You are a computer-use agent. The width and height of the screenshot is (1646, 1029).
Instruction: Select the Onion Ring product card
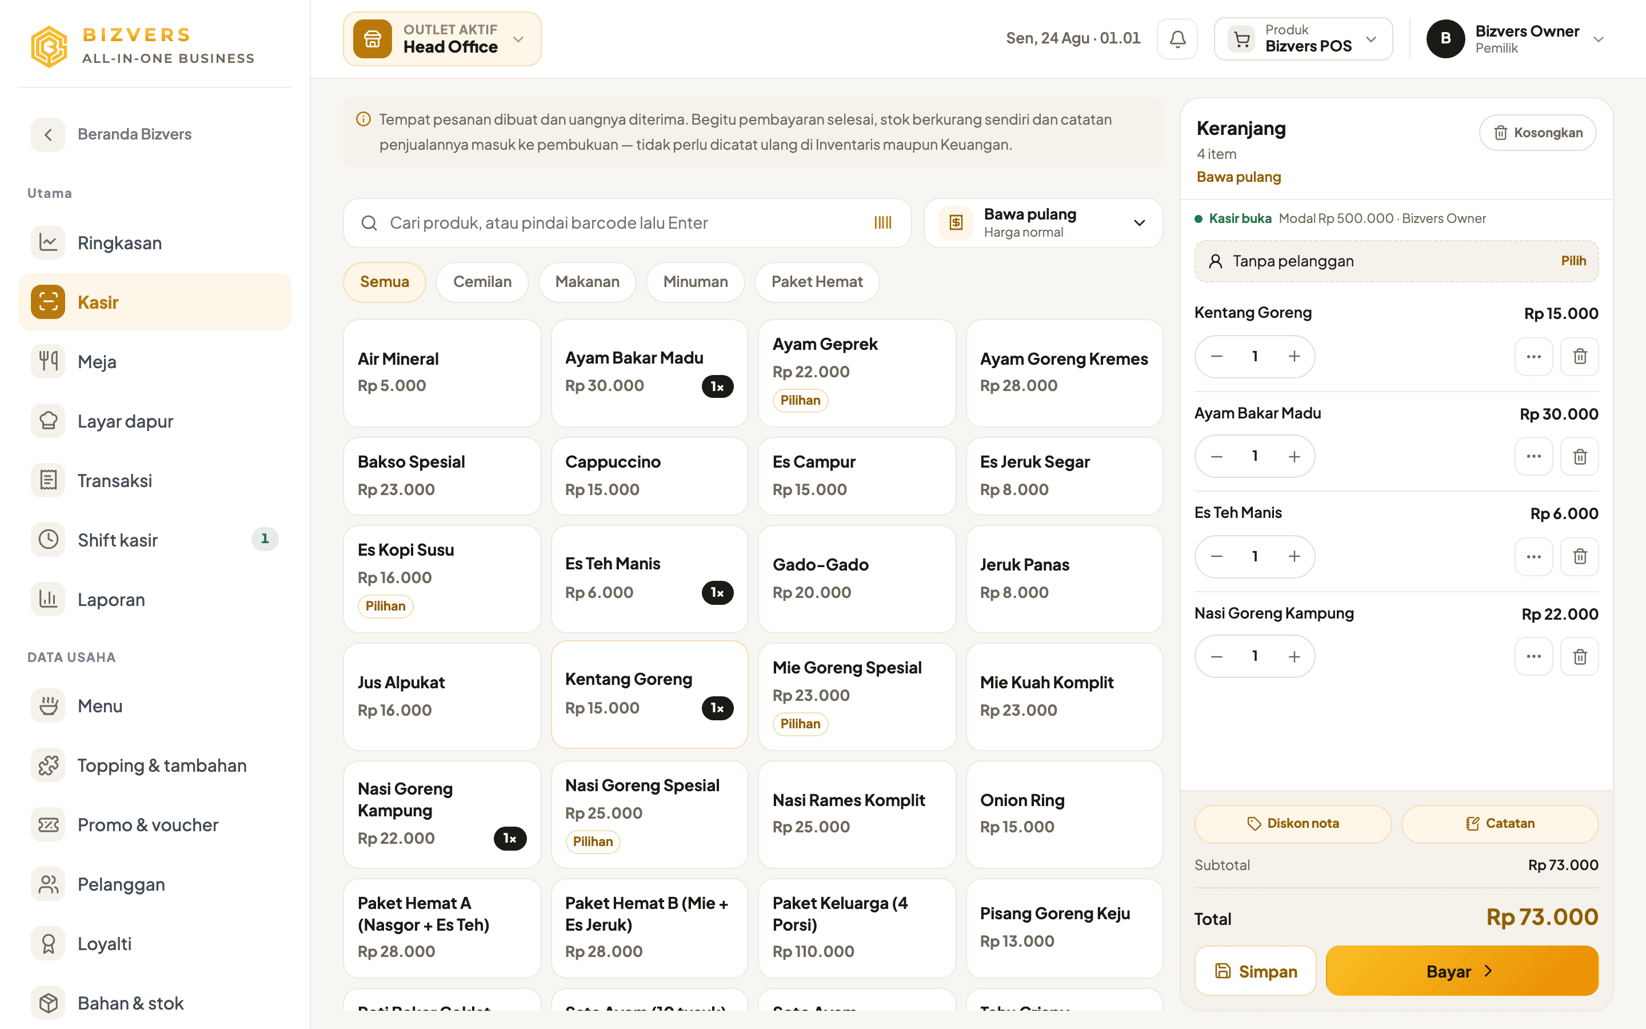pyautogui.click(x=1064, y=814)
